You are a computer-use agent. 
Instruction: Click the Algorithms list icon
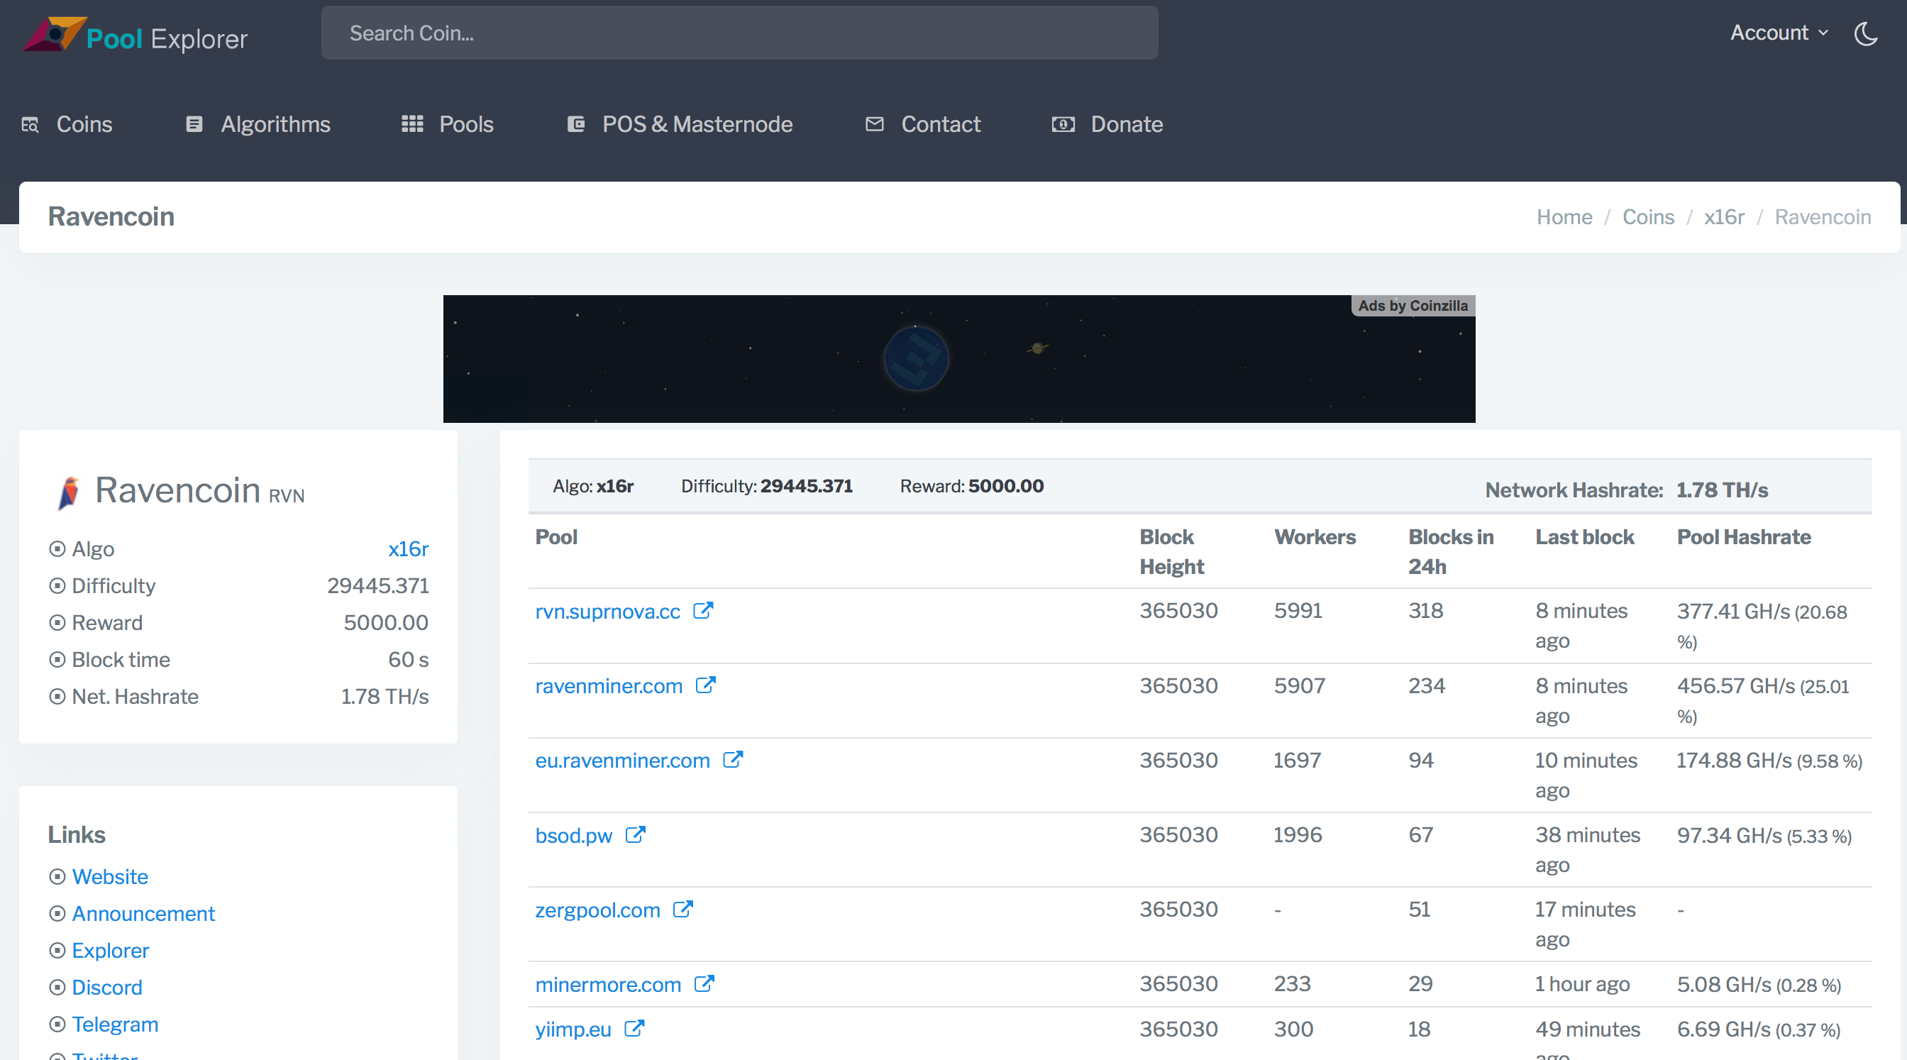tap(194, 123)
